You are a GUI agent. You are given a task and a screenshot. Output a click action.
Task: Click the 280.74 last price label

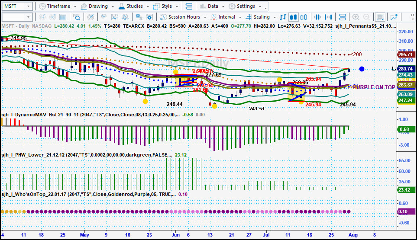coord(406,69)
